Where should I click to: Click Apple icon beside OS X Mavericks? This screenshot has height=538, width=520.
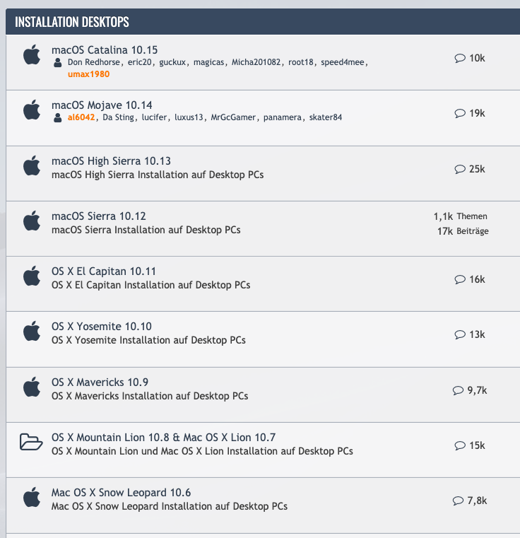32,387
